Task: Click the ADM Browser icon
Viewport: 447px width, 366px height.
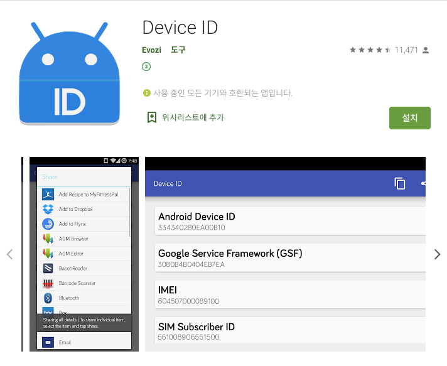Action: (48, 239)
